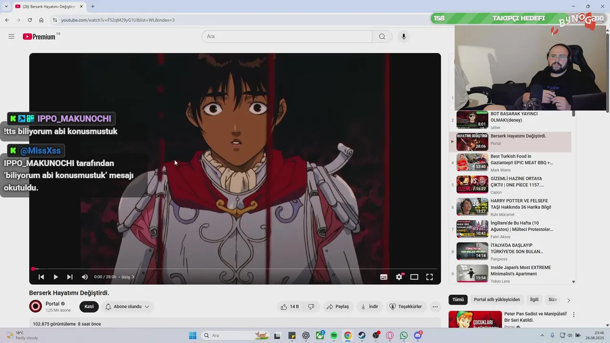The width and height of the screenshot is (610, 343).
Task: Open Best Turkish Food in Gaziantep video
Action: click(x=510, y=162)
